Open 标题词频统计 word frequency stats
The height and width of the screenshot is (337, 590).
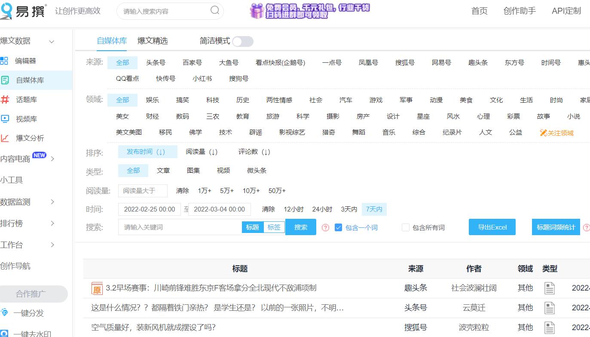pyautogui.click(x=556, y=227)
